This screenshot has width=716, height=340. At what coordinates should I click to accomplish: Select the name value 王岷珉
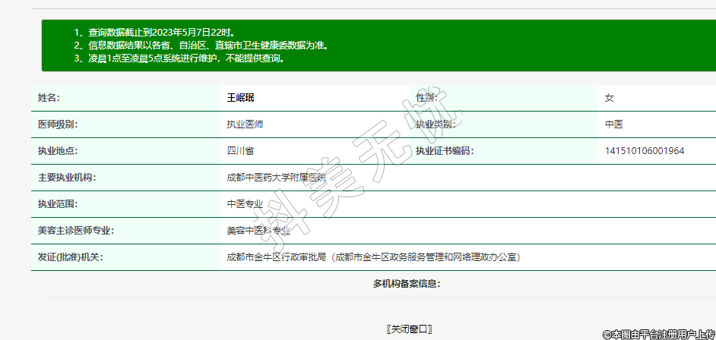coord(241,98)
